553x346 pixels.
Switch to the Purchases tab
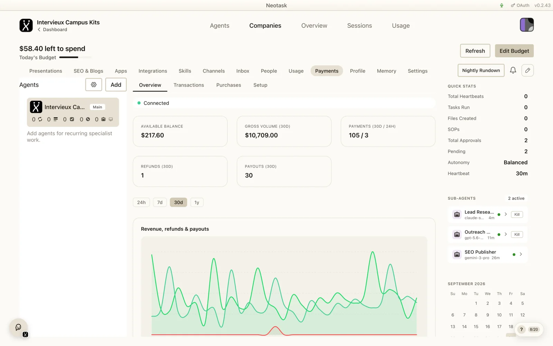point(228,85)
